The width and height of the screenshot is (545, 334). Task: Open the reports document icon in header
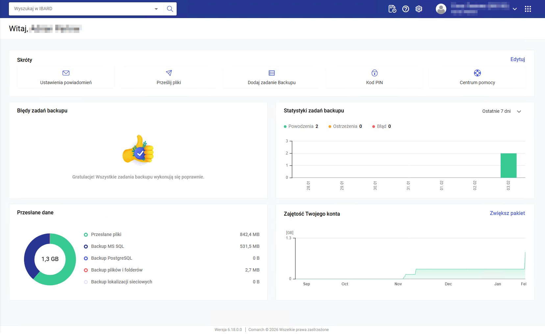coord(392,9)
